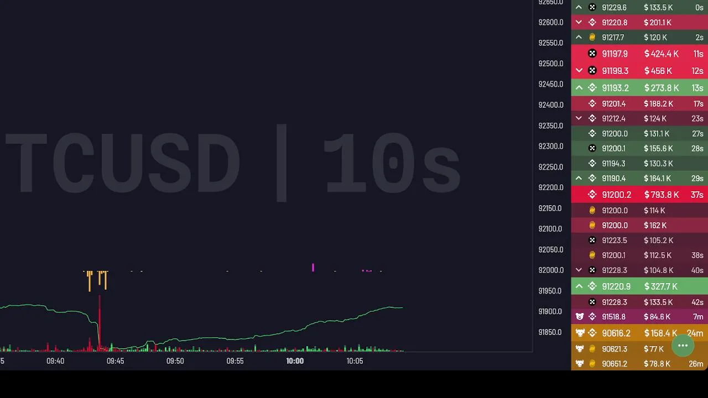Click the Binance icon on the 91193.2 trade
Image resolution: width=708 pixels, height=398 pixels.
pyautogui.click(x=592, y=88)
